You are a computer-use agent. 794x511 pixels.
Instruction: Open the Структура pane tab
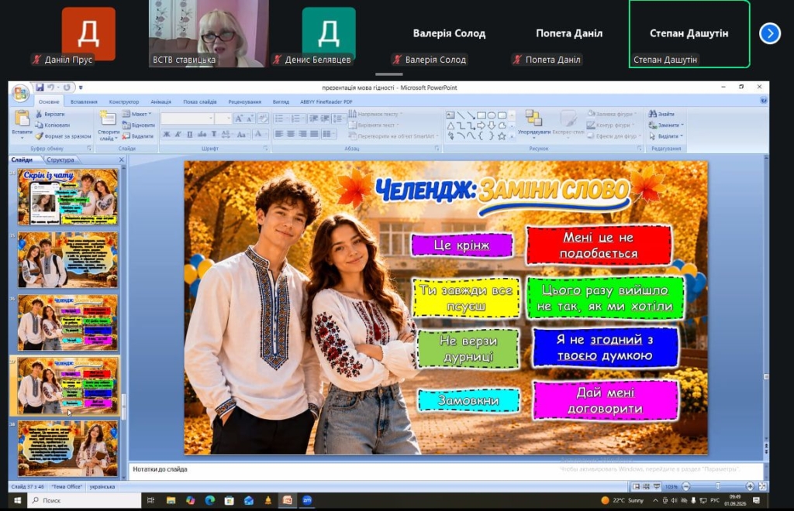pos(60,159)
